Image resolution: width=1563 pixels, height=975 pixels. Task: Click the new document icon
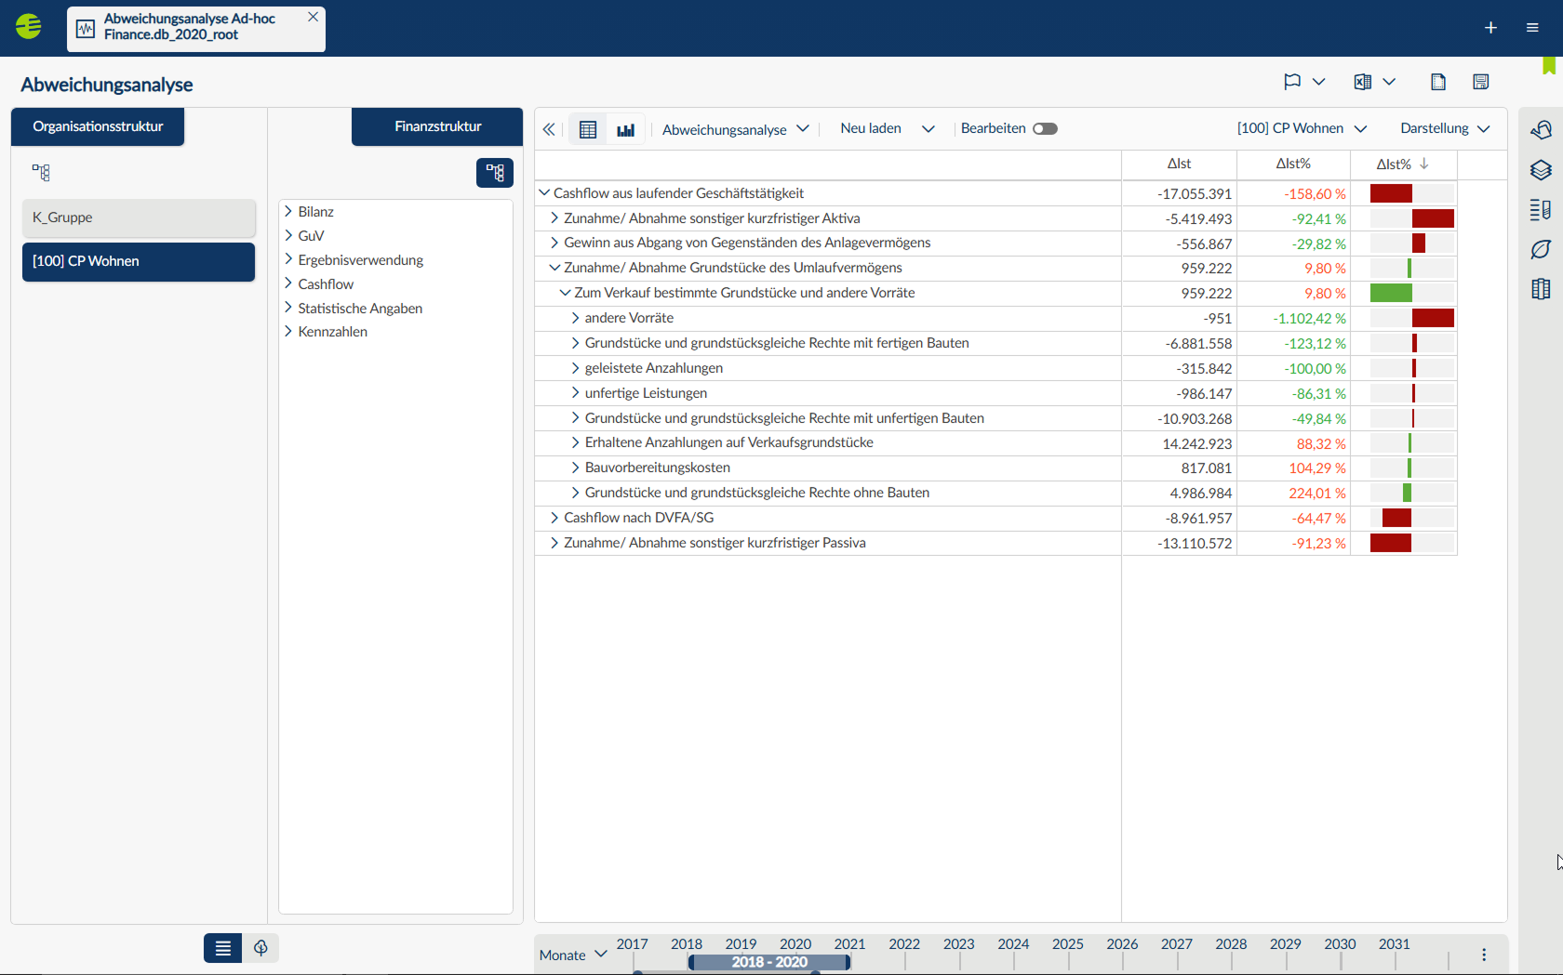click(1438, 82)
